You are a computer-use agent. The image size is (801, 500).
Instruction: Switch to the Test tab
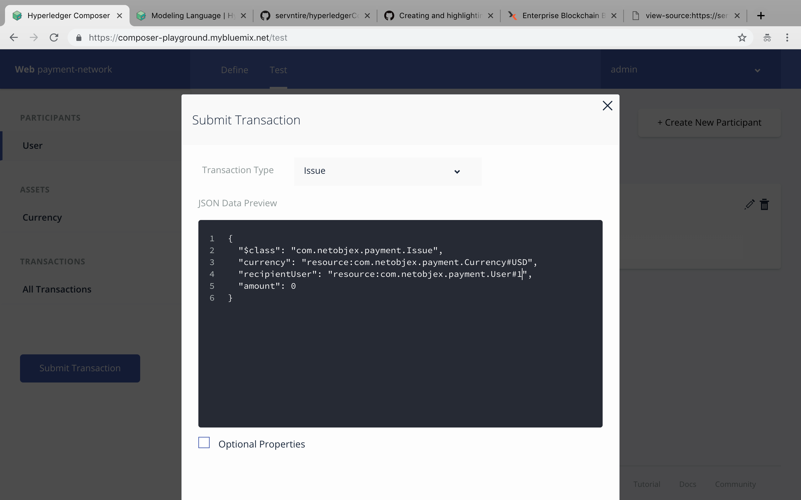(x=278, y=69)
